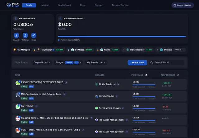The width and height of the screenshot is (199, 138).
Task: Click the portfolio distribution progress bar
Action: pyautogui.click(x=122, y=37)
